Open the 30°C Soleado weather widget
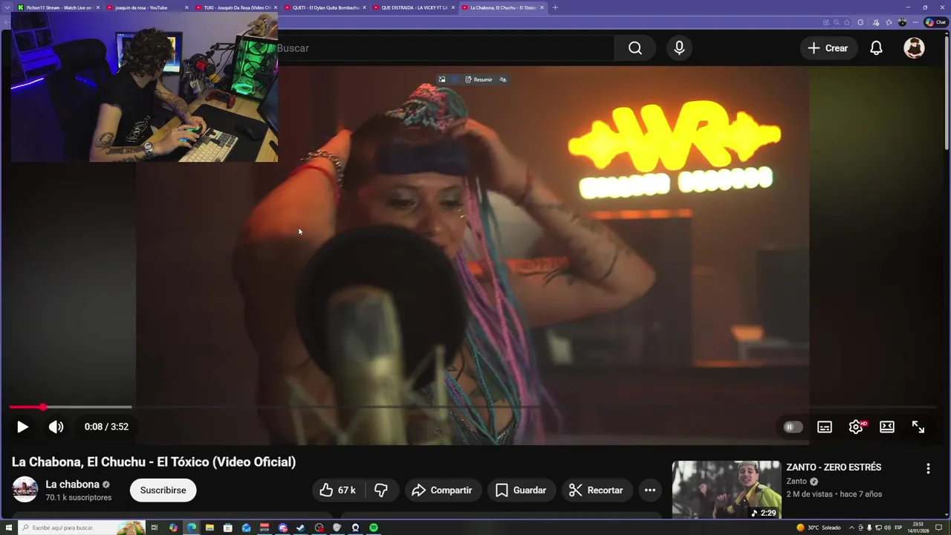The height and width of the screenshot is (535, 951). [819, 528]
